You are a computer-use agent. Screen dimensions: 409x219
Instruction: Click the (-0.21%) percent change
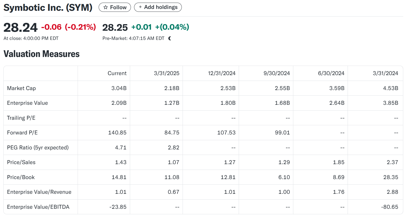coord(80,27)
